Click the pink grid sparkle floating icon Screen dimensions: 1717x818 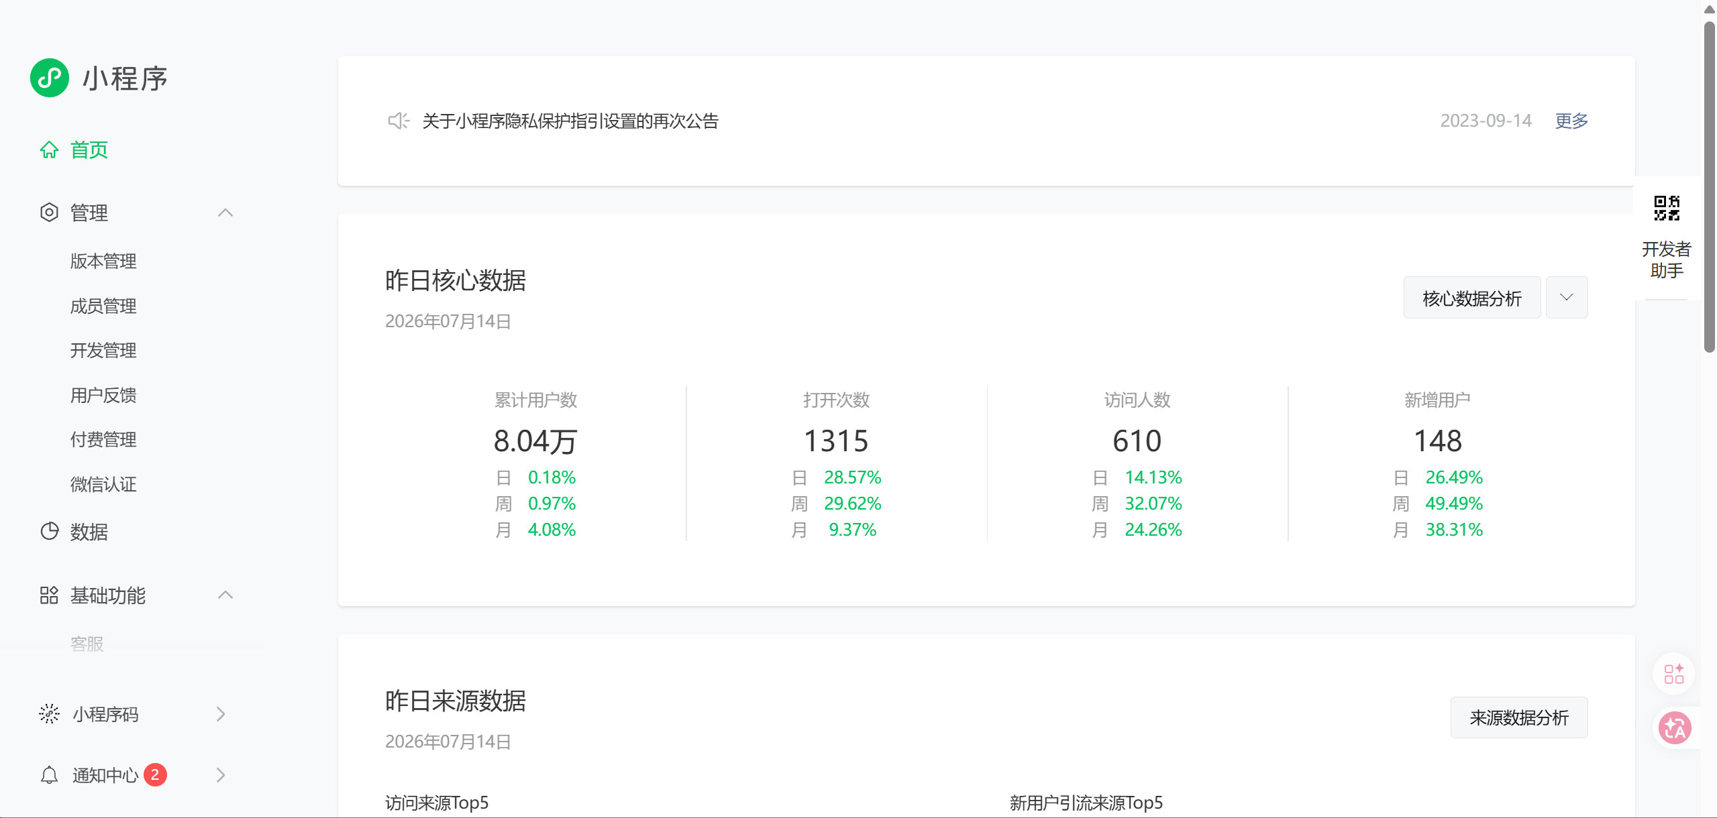pyautogui.click(x=1674, y=673)
